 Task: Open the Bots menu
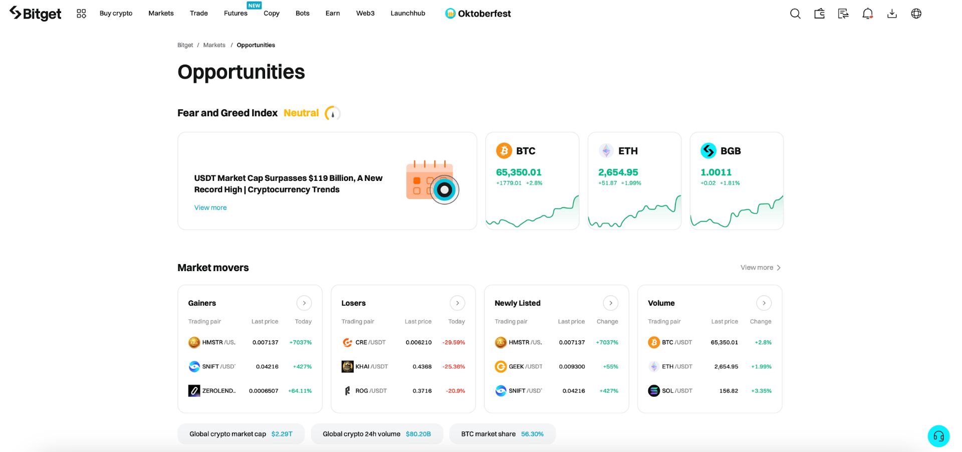[x=303, y=14]
